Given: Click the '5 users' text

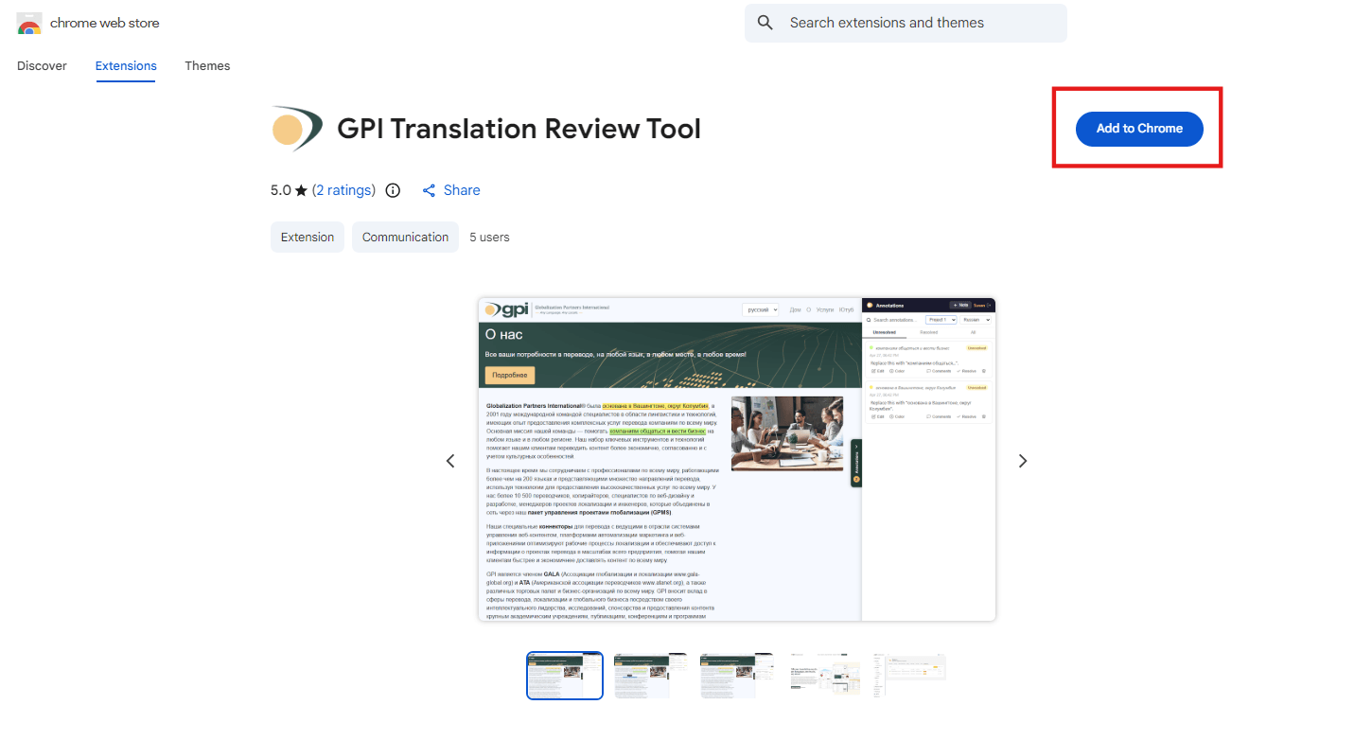Looking at the screenshot, I should (489, 238).
